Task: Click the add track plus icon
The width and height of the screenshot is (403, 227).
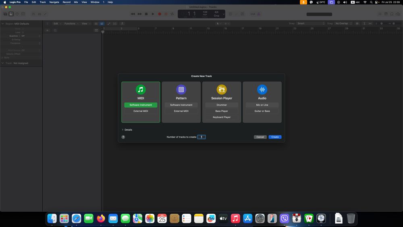Action: click(x=47, y=30)
